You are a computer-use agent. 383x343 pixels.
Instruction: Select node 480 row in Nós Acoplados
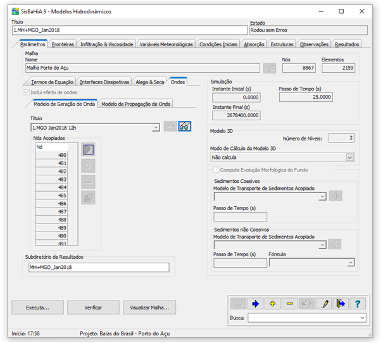point(51,155)
